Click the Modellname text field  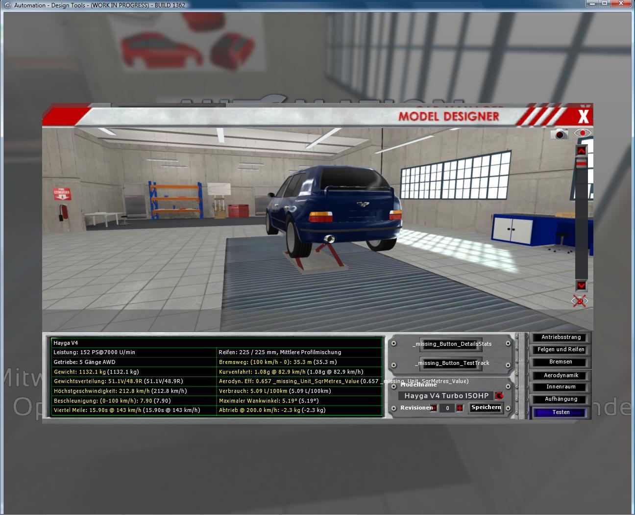446,396
